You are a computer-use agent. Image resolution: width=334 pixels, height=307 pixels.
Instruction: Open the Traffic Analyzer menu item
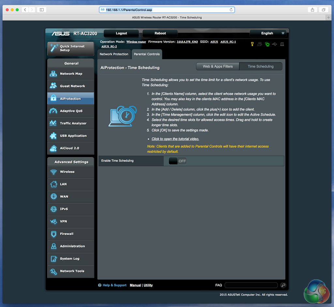click(71, 123)
